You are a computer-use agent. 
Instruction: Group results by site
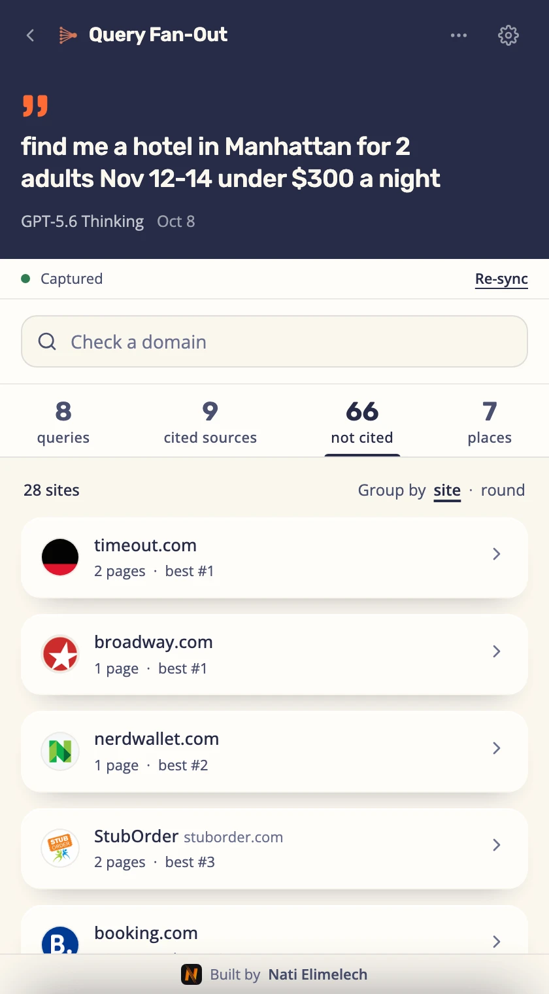(x=447, y=490)
